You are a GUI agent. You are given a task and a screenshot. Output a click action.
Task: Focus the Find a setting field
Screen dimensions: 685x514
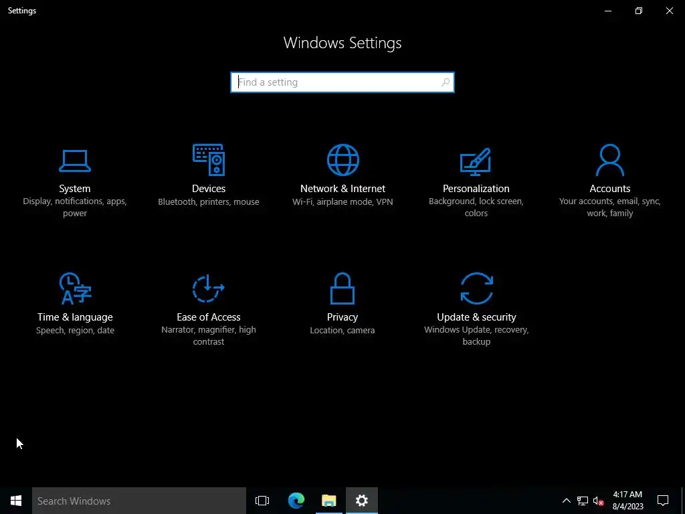click(342, 82)
